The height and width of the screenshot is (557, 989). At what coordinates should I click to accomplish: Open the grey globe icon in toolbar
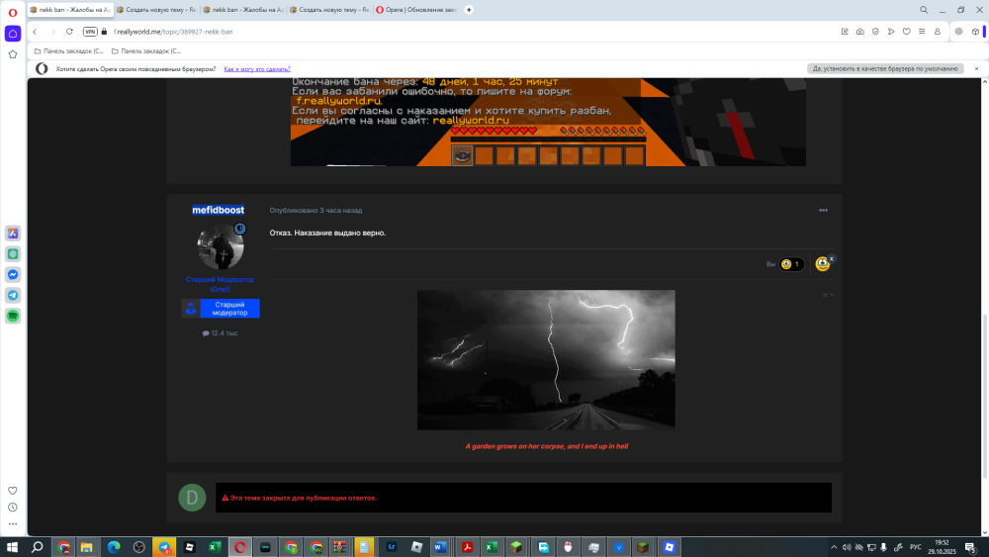(x=958, y=32)
